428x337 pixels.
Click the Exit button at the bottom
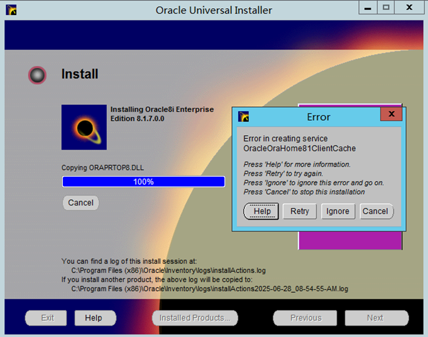tap(46, 318)
